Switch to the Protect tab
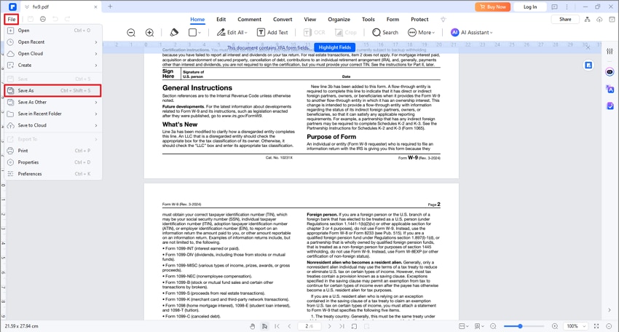 pyautogui.click(x=419, y=20)
